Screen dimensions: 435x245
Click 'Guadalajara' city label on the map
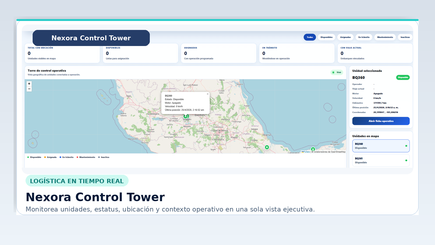(153, 114)
